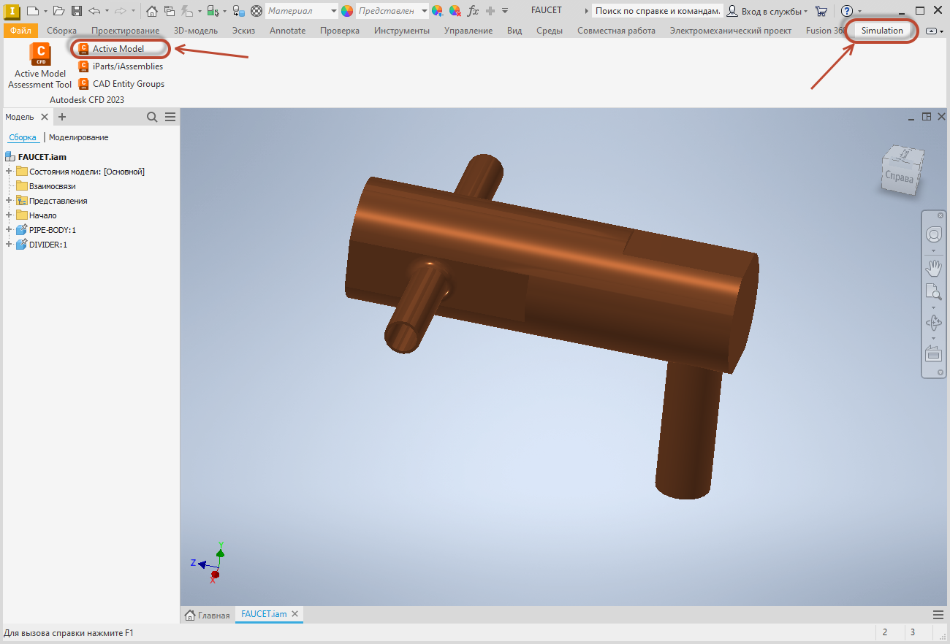The image size is (950, 644).
Task: Open the Файл menu
Action: pyautogui.click(x=20, y=31)
